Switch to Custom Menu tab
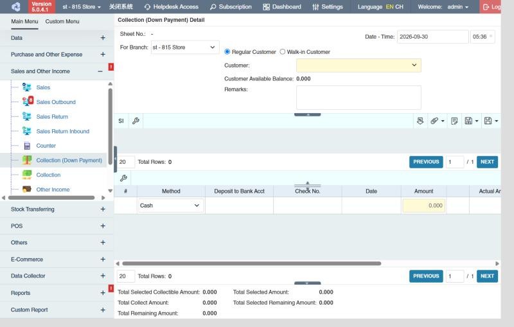 [x=62, y=21]
